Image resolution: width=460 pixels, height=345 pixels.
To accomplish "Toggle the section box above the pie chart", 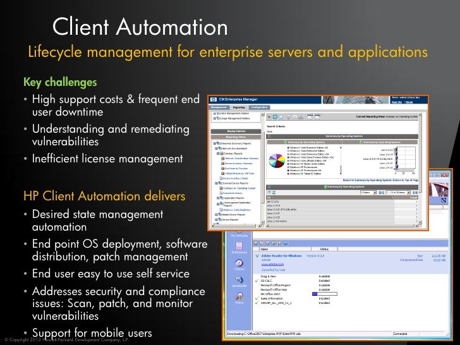I will 269,136.
